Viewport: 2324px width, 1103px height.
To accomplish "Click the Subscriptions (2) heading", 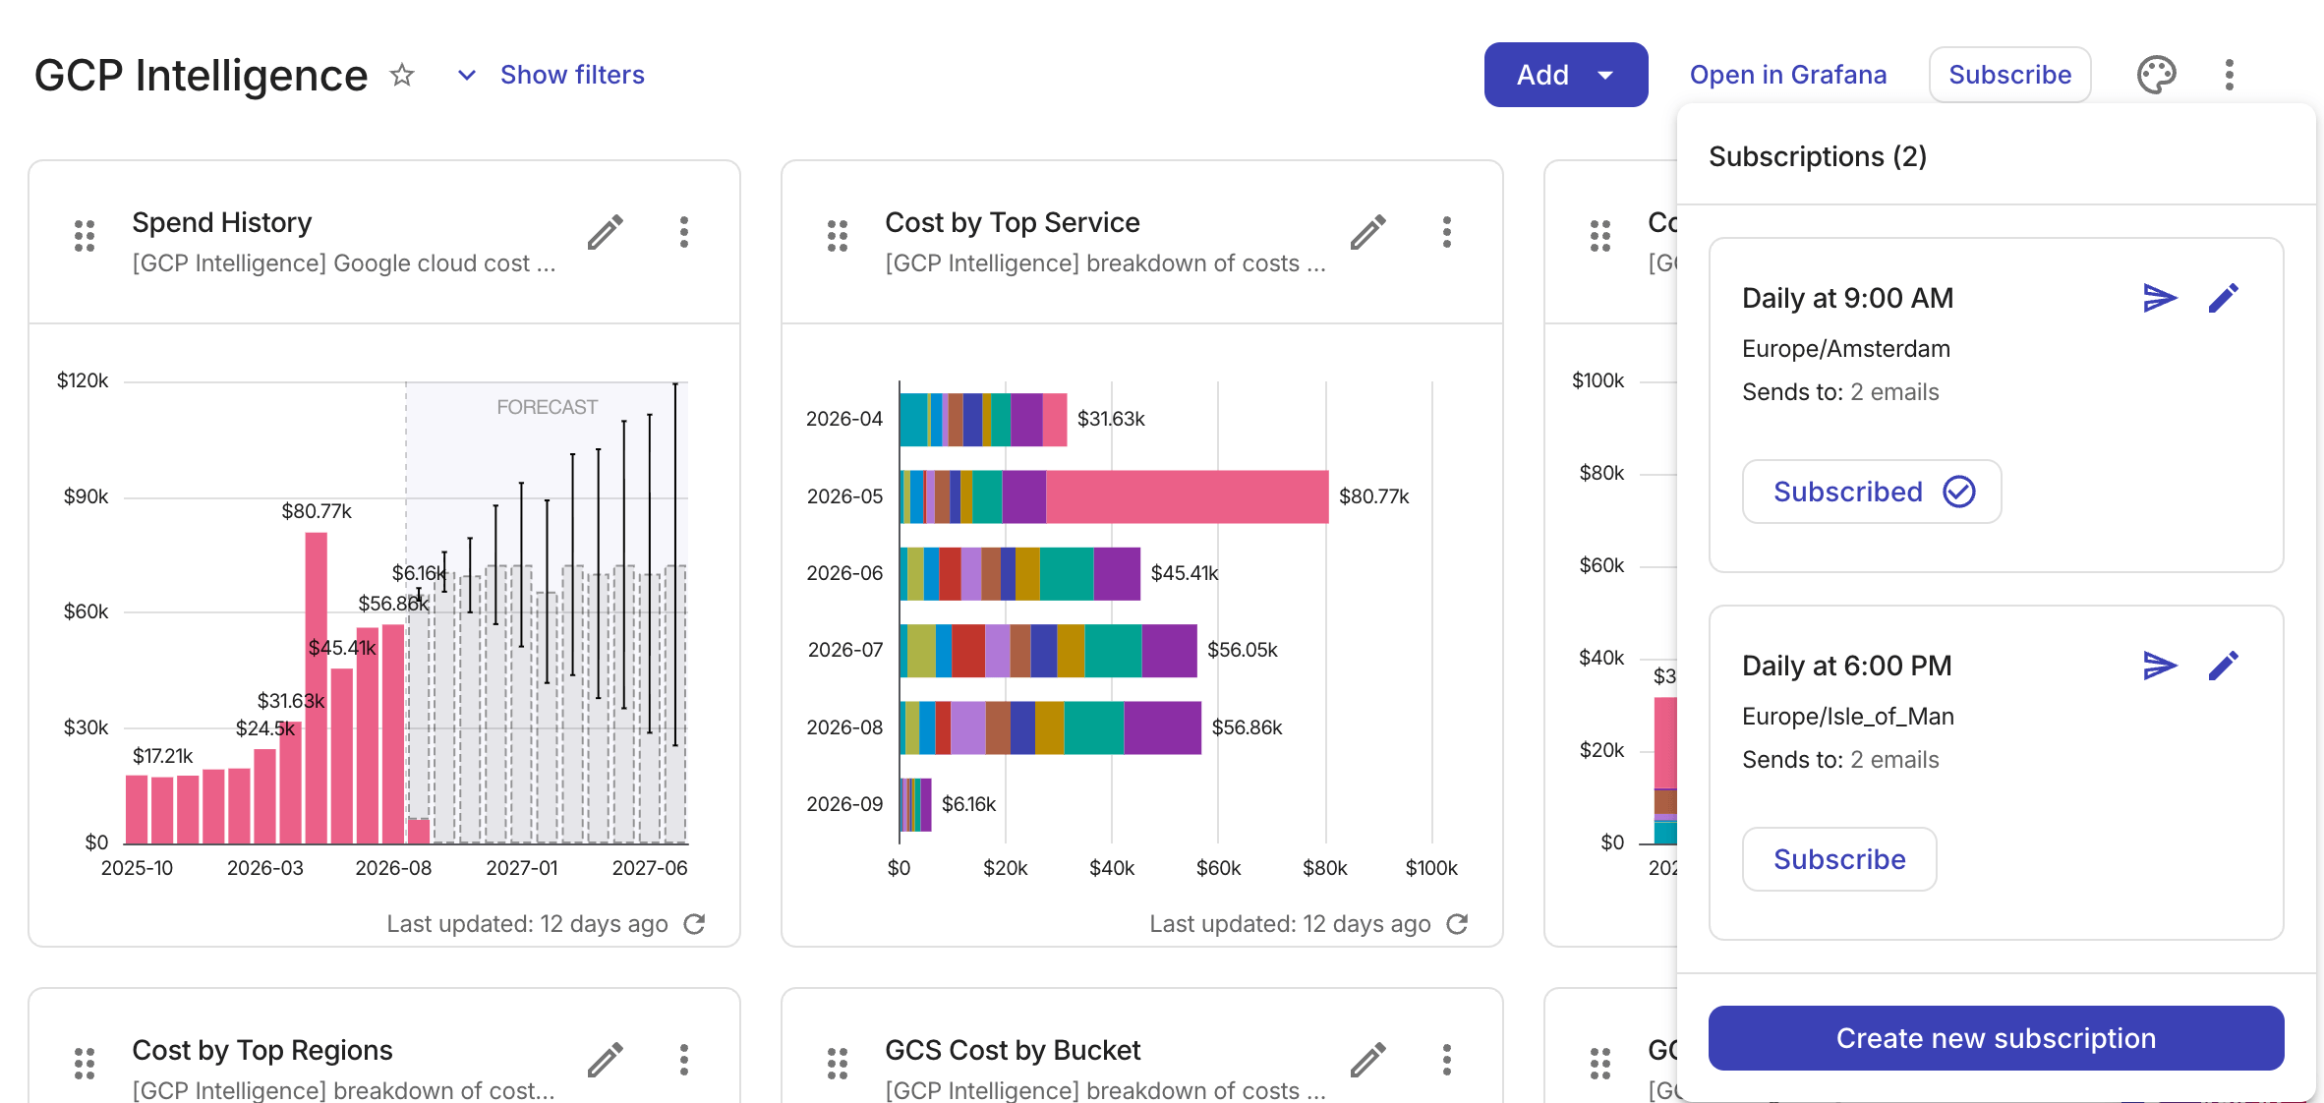I will (1818, 156).
